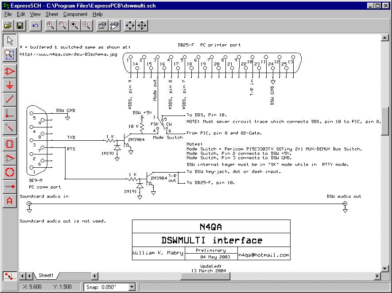Click the previous sheet tab arrow
The image size is (392, 293).
(x=23, y=276)
